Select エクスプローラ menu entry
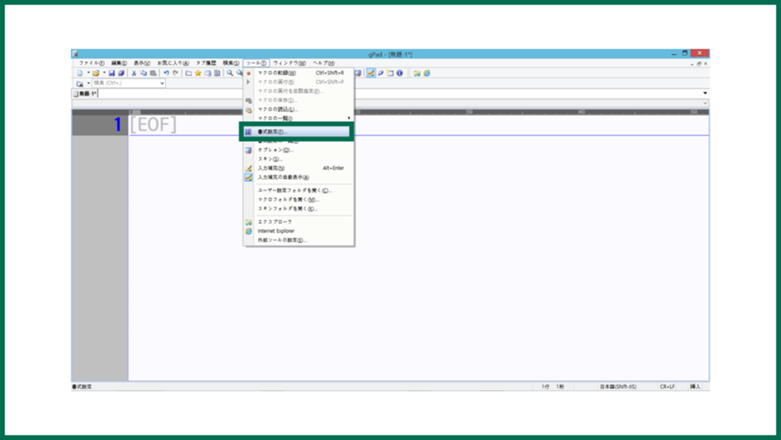 point(299,222)
